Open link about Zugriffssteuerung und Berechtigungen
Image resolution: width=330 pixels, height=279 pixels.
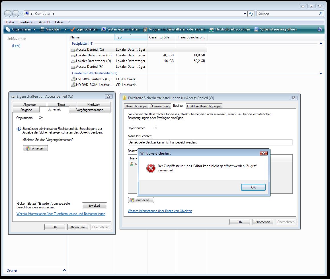pos(61,214)
